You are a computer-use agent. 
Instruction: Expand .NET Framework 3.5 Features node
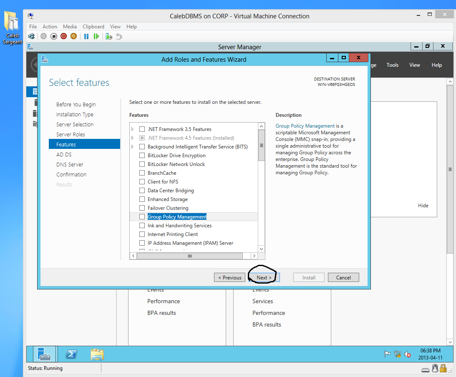pyautogui.click(x=132, y=129)
